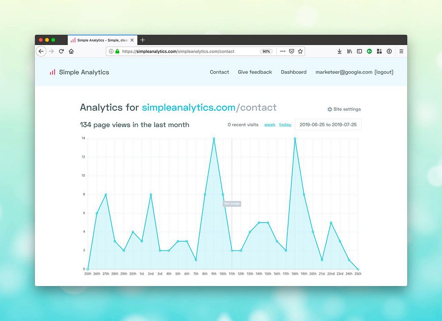Viewport: 442px width, 321px height.
Task: Open a new tab with the plus icon
Action: (143, 40)
